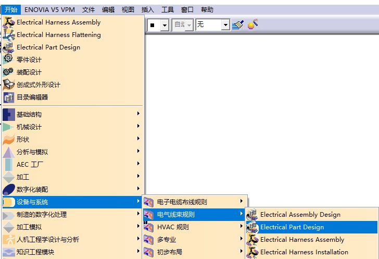The width and height of the screenshot is (379, 259).
Task: Select 装配设计 workbench
Action: pyautogui.click(x=73, y=72)
